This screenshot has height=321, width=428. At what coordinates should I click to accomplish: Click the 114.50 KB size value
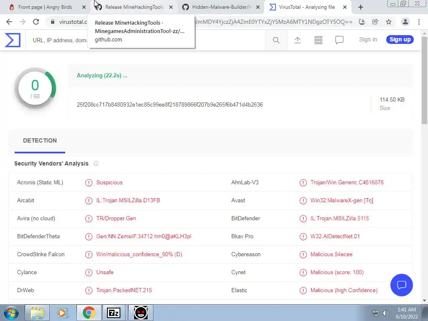pyautogui.click(x=392, y=99)
